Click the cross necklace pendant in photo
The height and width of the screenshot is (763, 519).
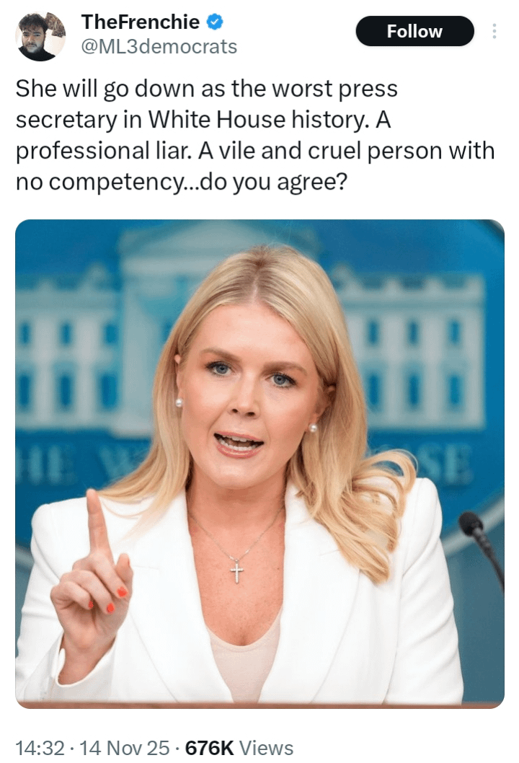[x=236, y=571]
